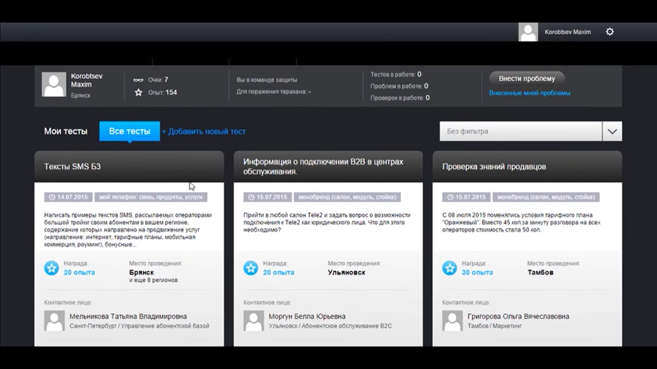Open Внесенные мной проблемы link

pos(530,93)
